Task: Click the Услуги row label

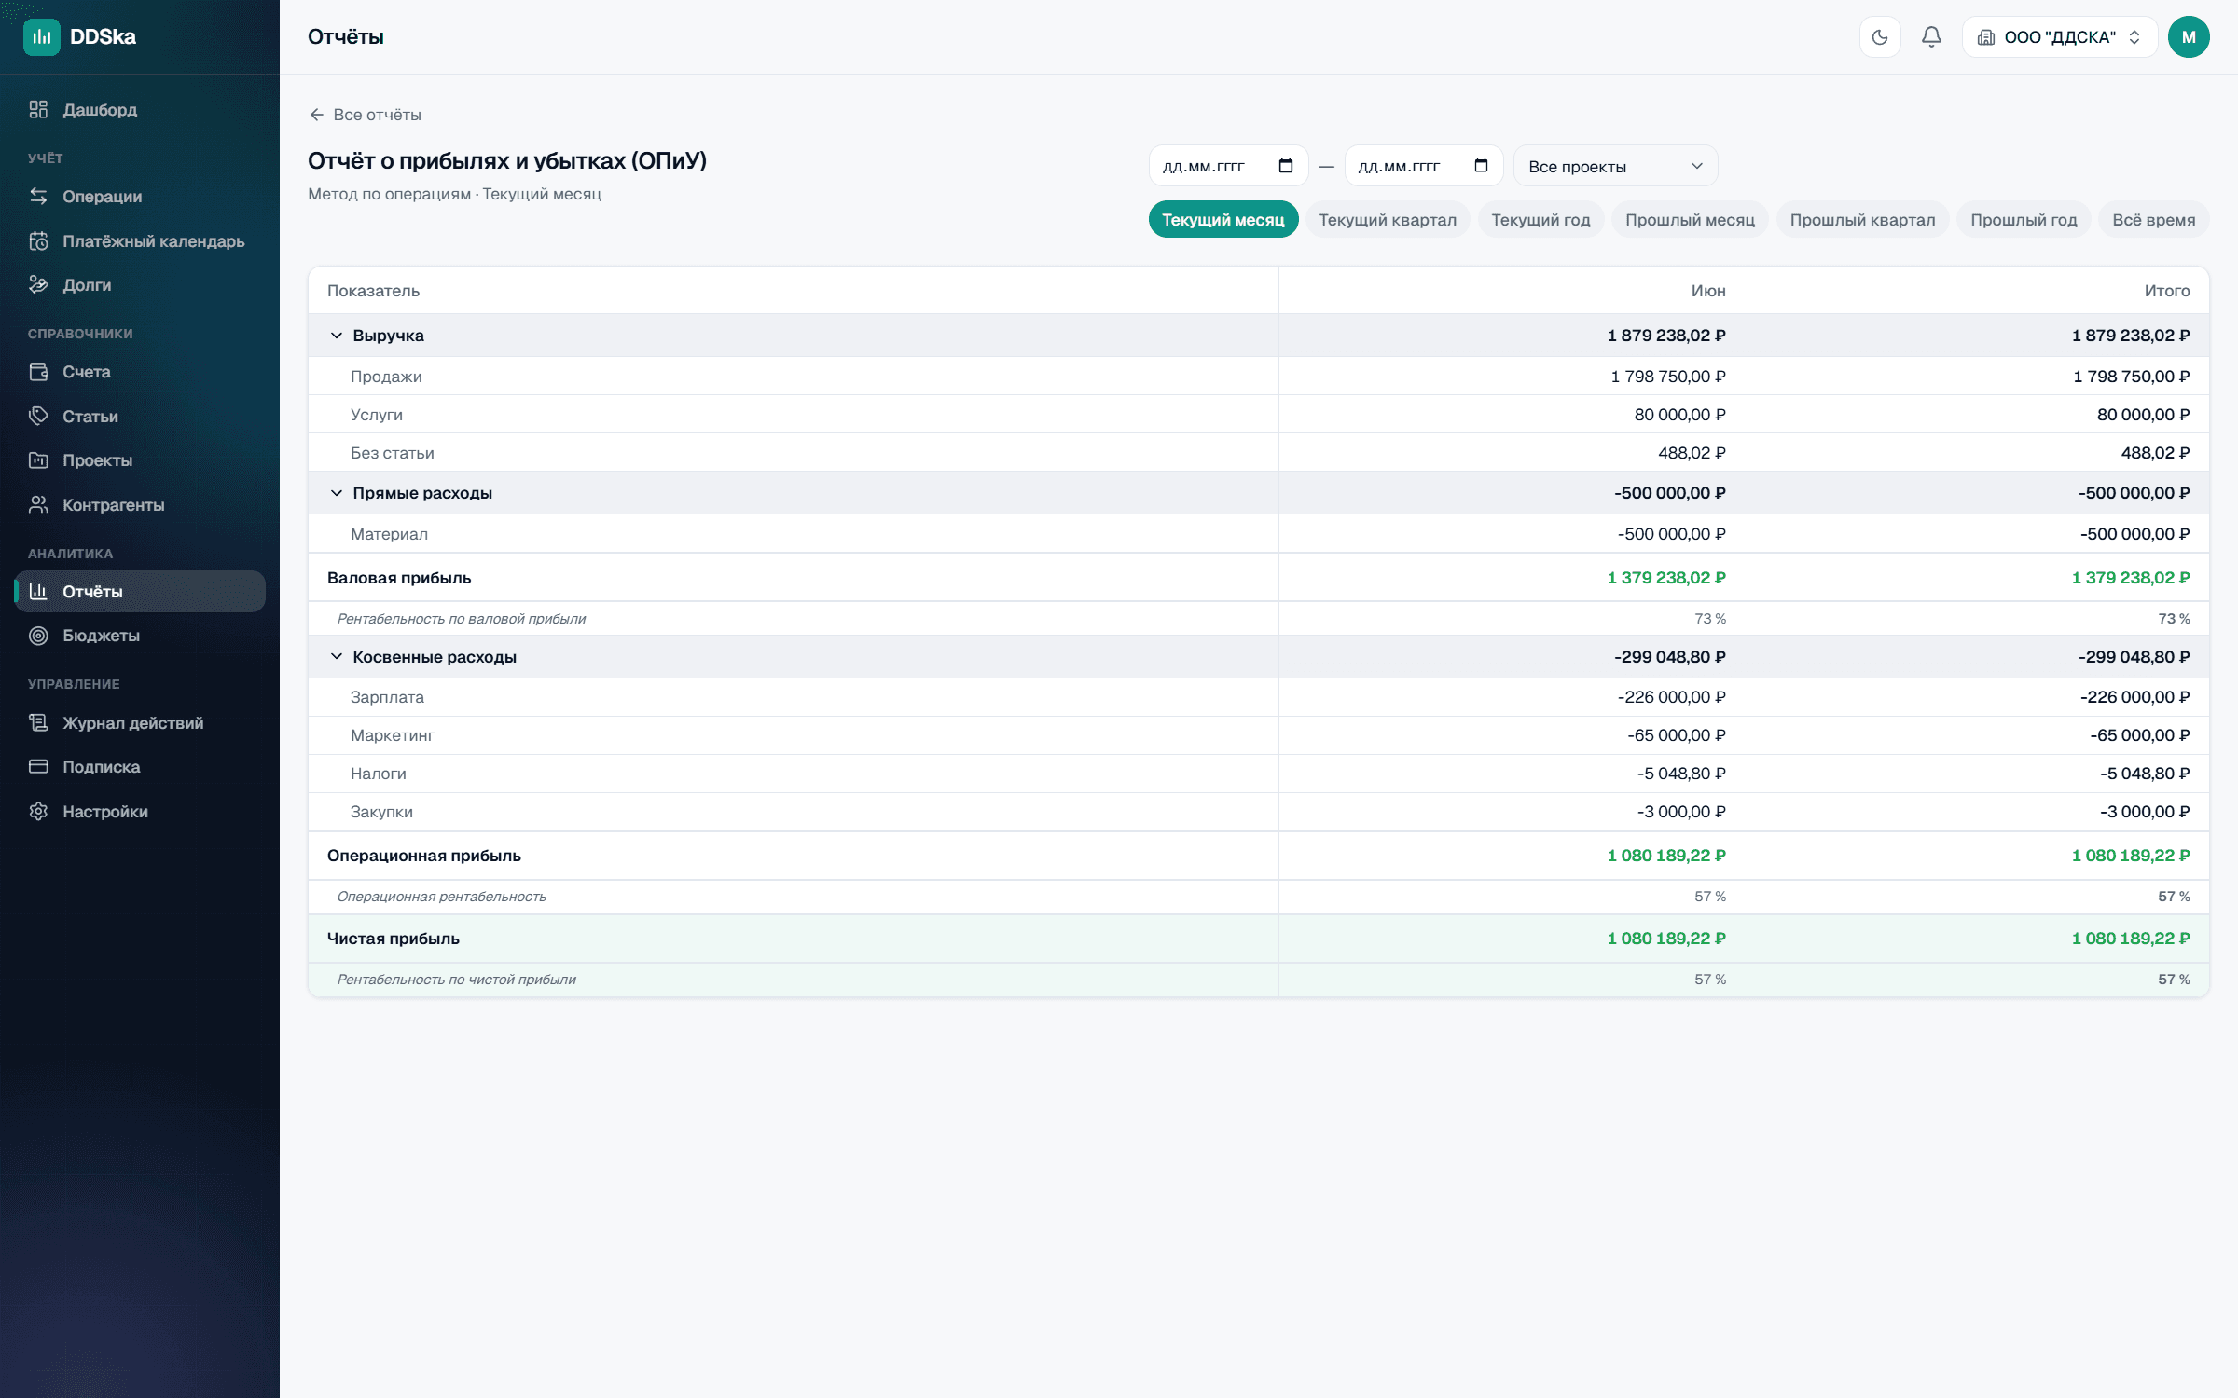Action: pyautogui.click(x=377, y=415)
